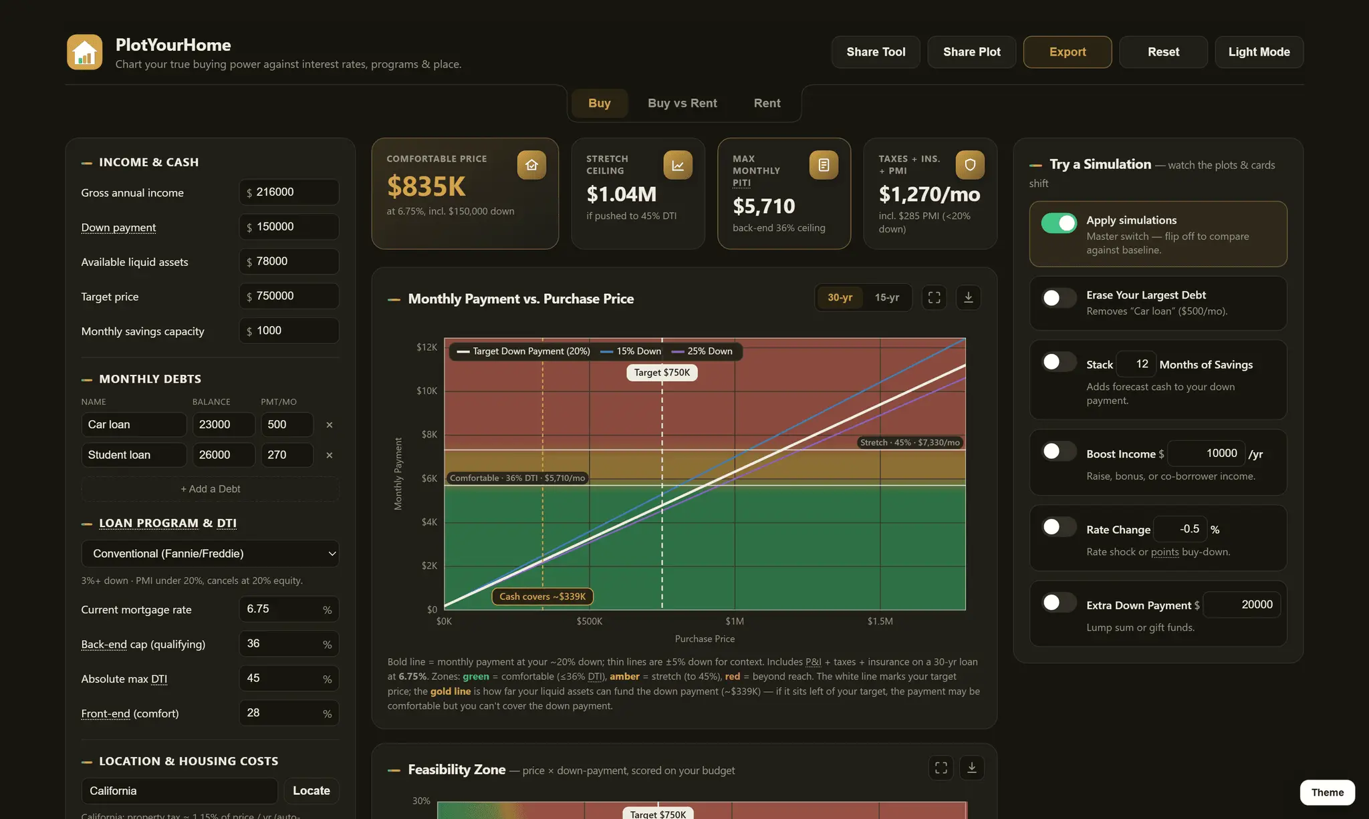Viewport: 1369px width, 819px height.
Task: Download the Feasibility Zone chart
Action: 972,768
